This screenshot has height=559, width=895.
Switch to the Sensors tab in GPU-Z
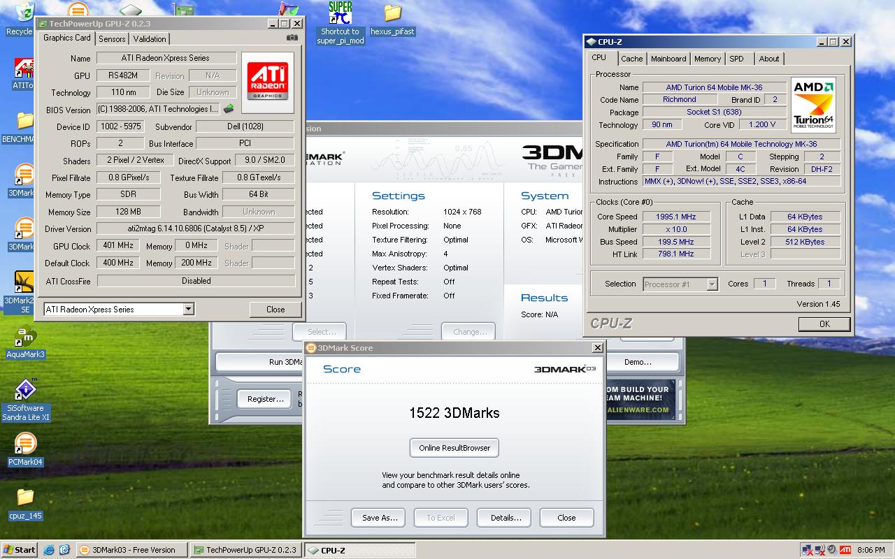coord(112,39)
